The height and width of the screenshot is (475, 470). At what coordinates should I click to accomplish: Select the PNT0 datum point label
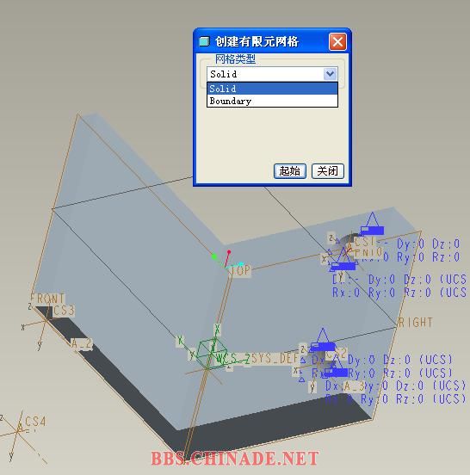click(368, 252)
